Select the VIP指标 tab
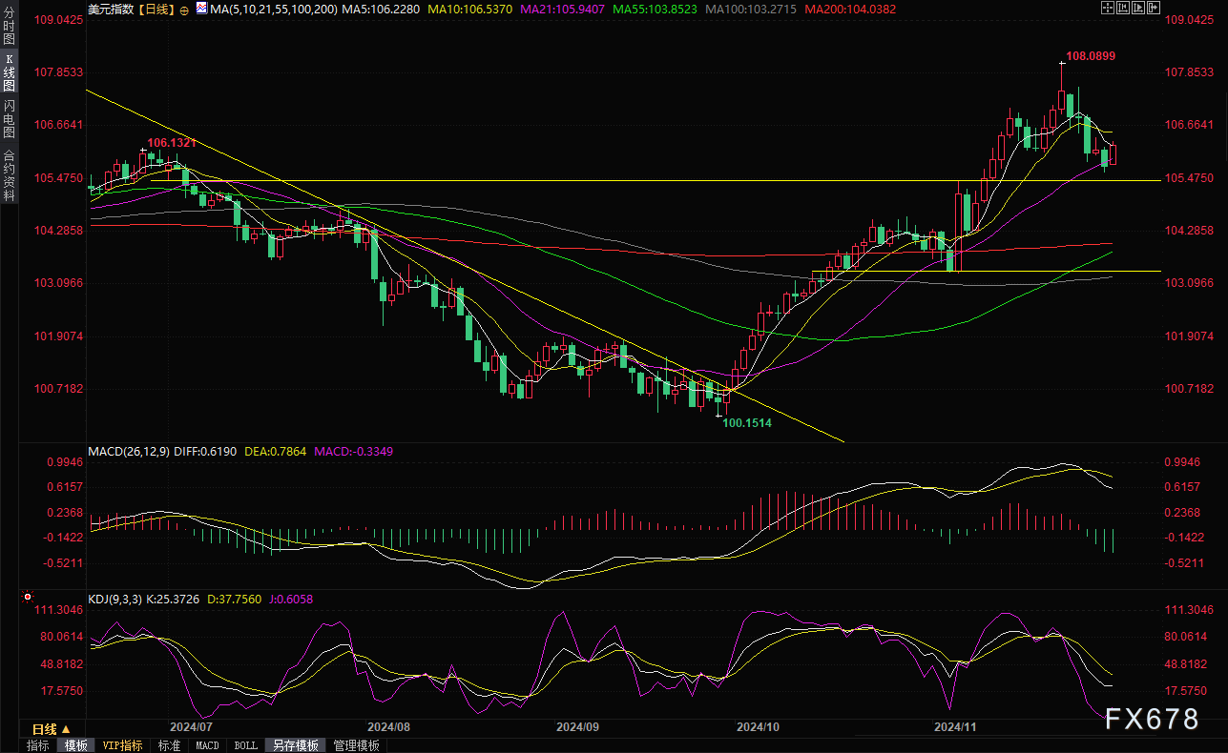Screen dimensions: 1228x753 [122, 745]
